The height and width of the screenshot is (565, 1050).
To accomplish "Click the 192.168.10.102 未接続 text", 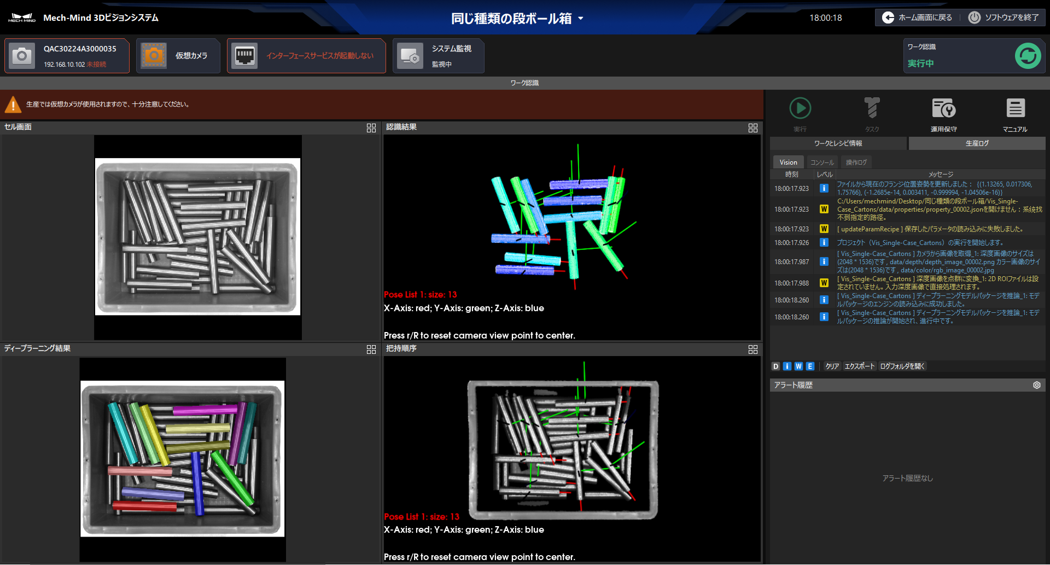I will pos(75,65).
